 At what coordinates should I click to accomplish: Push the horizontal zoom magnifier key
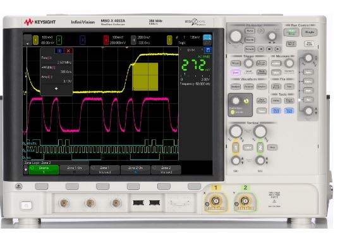pyautogui.click(x=261, y=31)
